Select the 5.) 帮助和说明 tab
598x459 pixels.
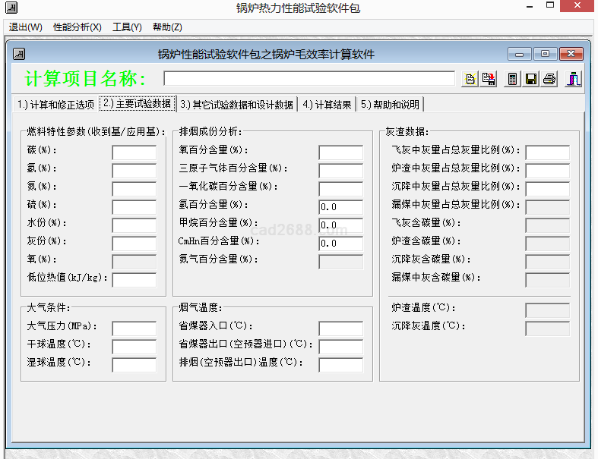coord(390,105)
